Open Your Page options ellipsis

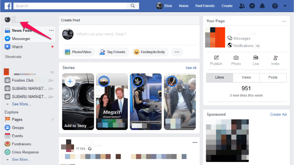pyautogui.click(x=284, y=21)
